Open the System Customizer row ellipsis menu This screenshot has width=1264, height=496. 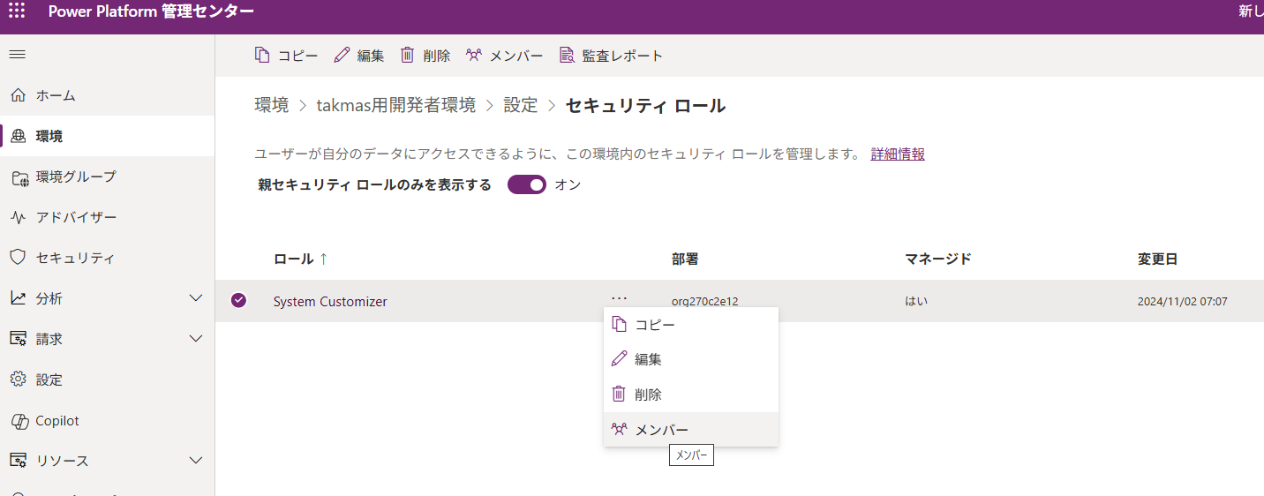619,300
